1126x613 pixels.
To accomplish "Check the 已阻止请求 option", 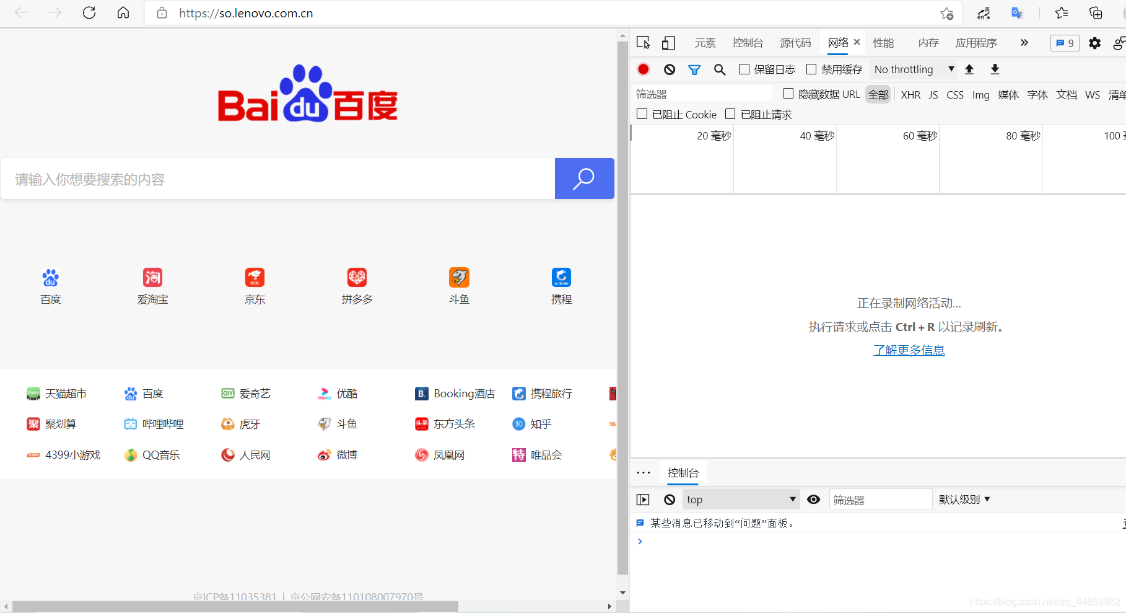I will pos(730,114).
